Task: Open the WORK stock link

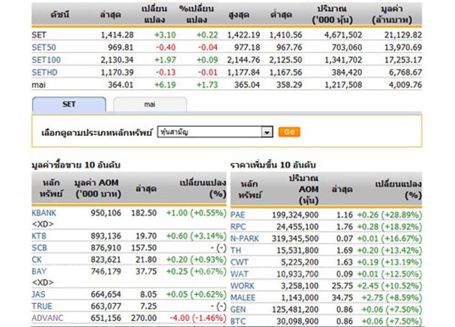Action: pos(242,286)
